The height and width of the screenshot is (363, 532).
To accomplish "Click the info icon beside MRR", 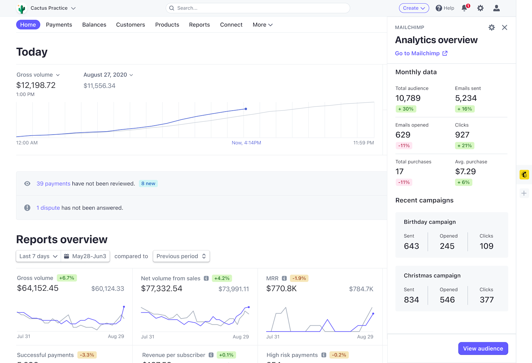I will pos(284,278).
